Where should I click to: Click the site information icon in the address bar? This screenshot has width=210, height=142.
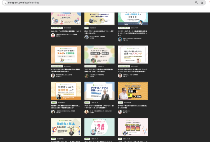[5, 3]
